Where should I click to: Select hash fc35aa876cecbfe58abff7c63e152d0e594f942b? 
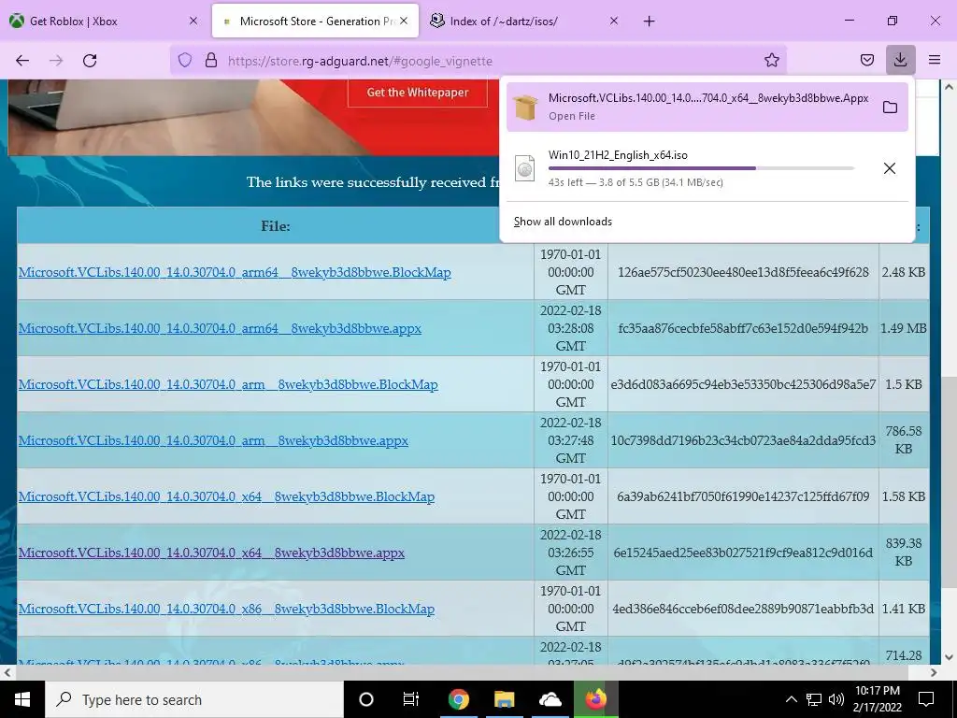click(743, 328)
